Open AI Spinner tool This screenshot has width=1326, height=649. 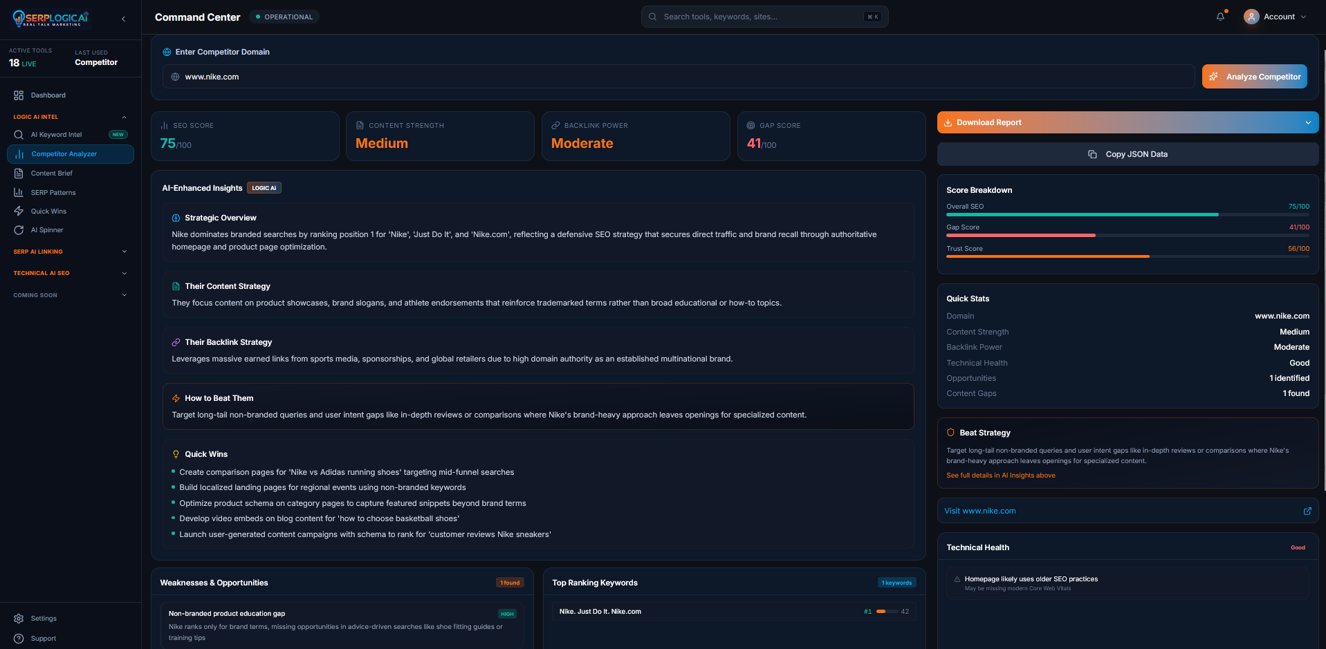click(71, 230)
